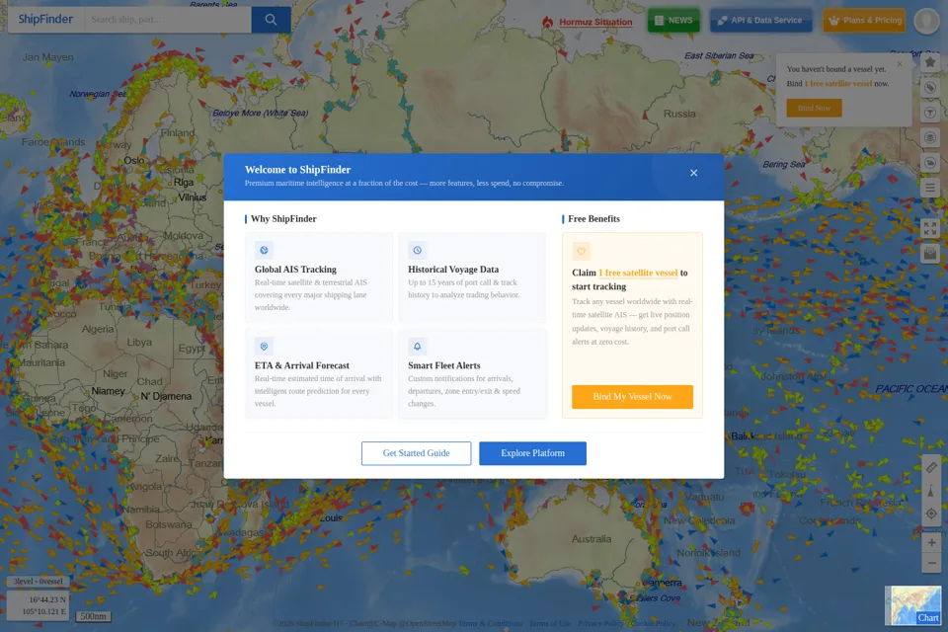
Task: Open the Hormuz Situation link
Action: [588, 22]
